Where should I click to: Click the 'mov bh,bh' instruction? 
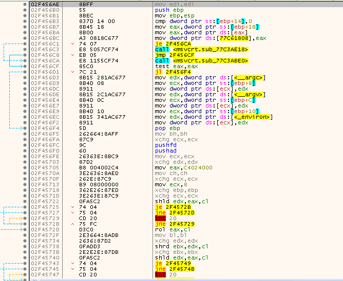171,134
